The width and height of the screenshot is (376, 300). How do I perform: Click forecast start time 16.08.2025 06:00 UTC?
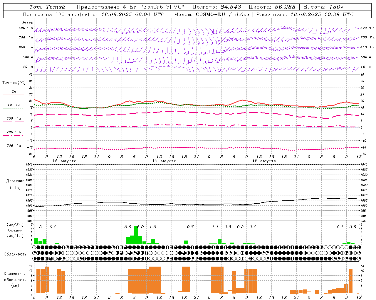[133, 14]
